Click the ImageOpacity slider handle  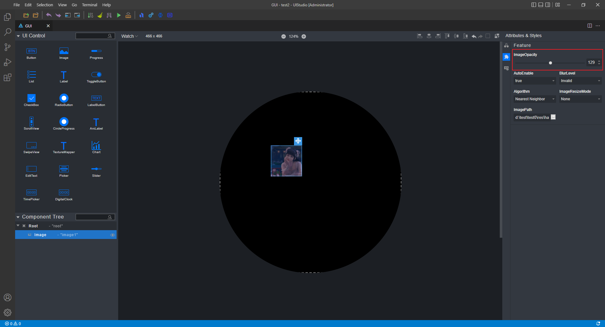550,63
